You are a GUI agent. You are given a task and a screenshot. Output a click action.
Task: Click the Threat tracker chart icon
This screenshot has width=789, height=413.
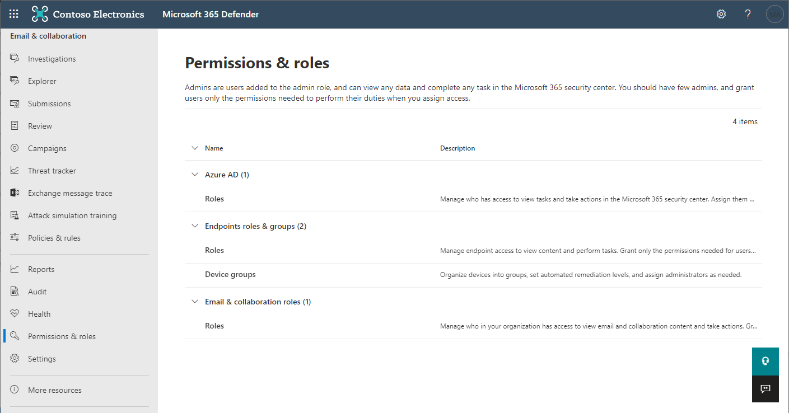[x=15, y=170]
